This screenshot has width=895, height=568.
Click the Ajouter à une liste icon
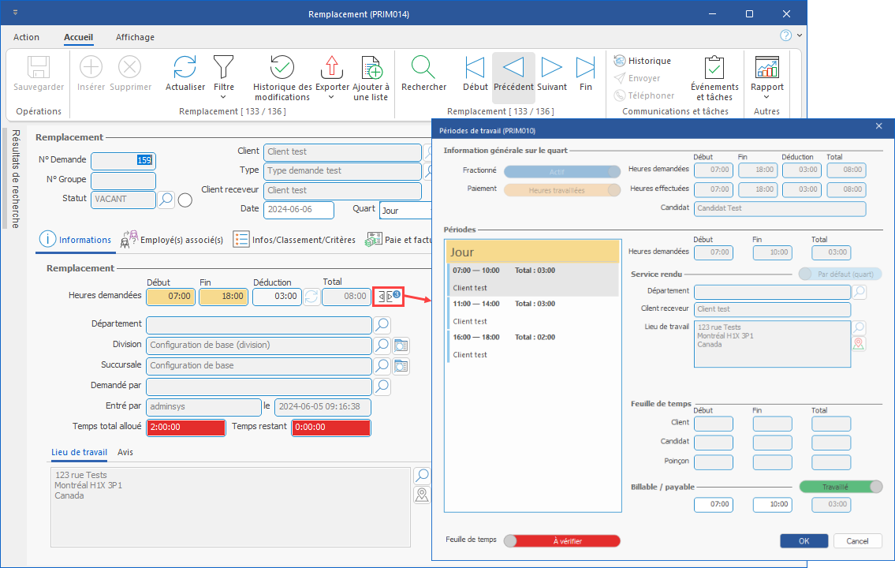coord(371,69)
